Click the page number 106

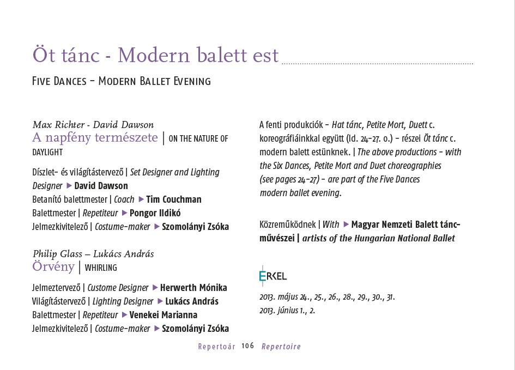click(x=248, y=345)
